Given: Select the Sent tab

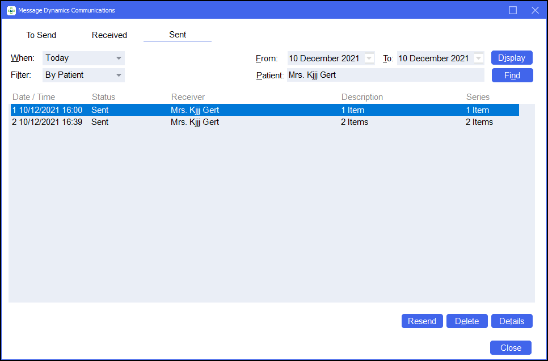Looking at the screenshot, I should coord(178,35).
